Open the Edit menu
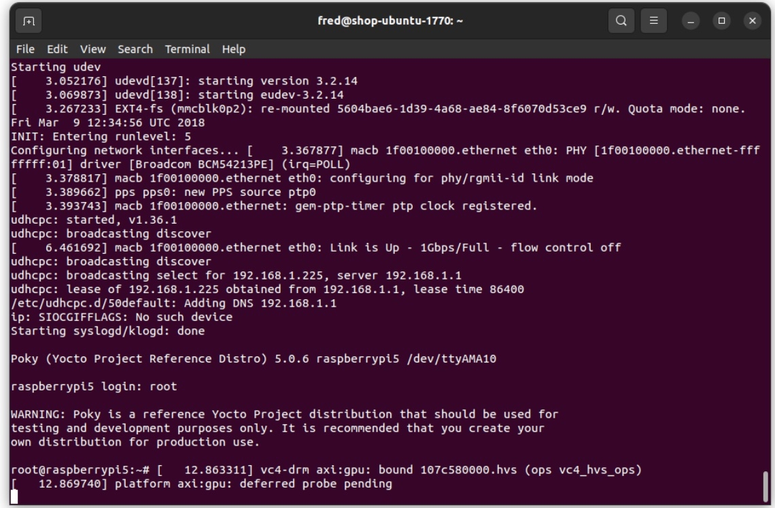This screenshot has height=508, width=775. tap(57, 49)
